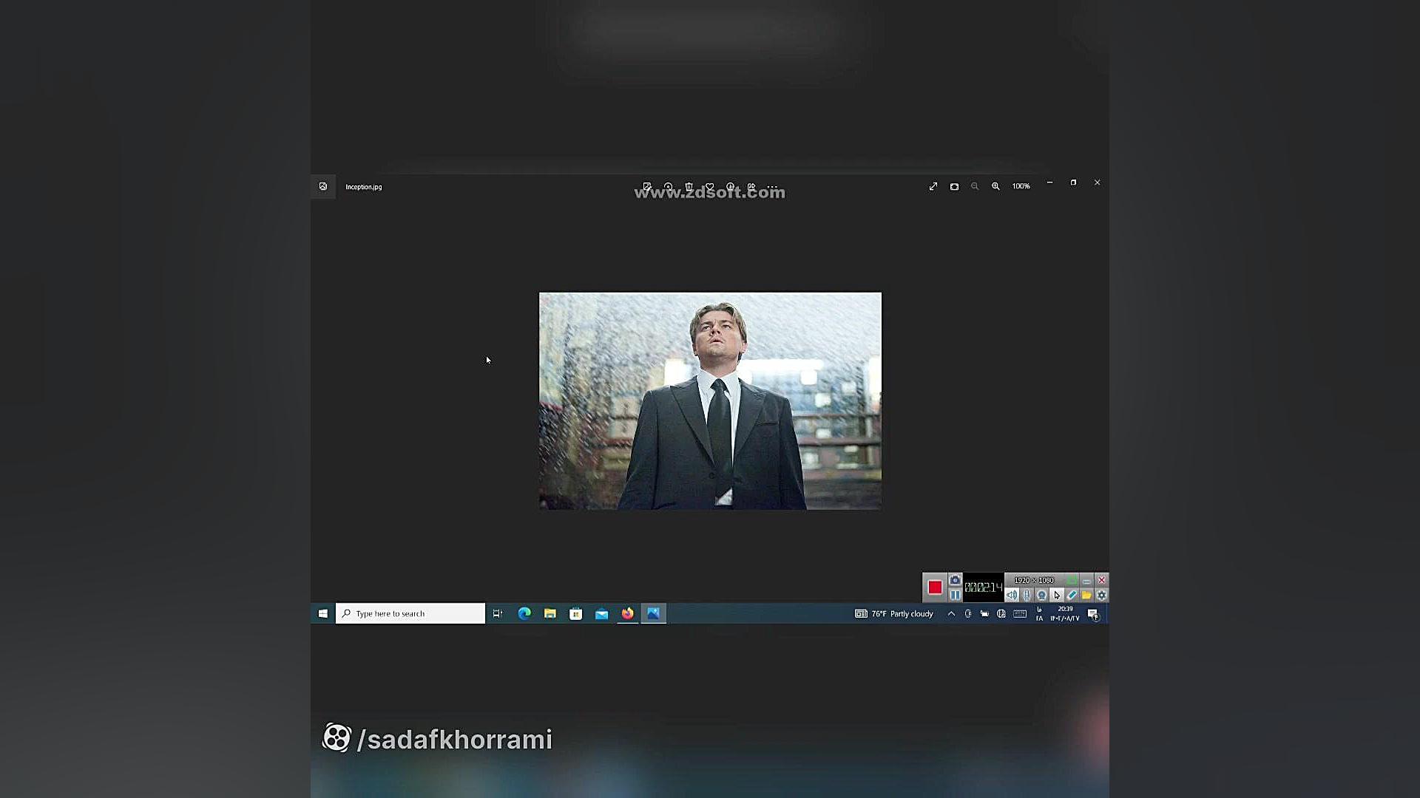Add photo to favorites with heart icon
The height and width of the screenshot is (798, 1420).
[x=709, y=187]
